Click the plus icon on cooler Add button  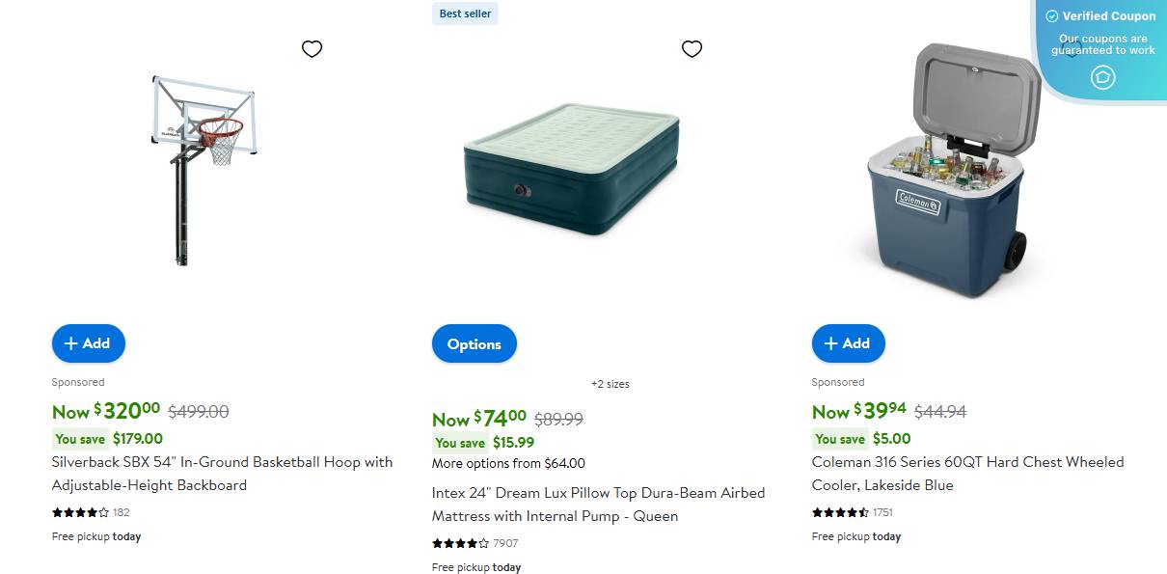click(x=830, y=342)
